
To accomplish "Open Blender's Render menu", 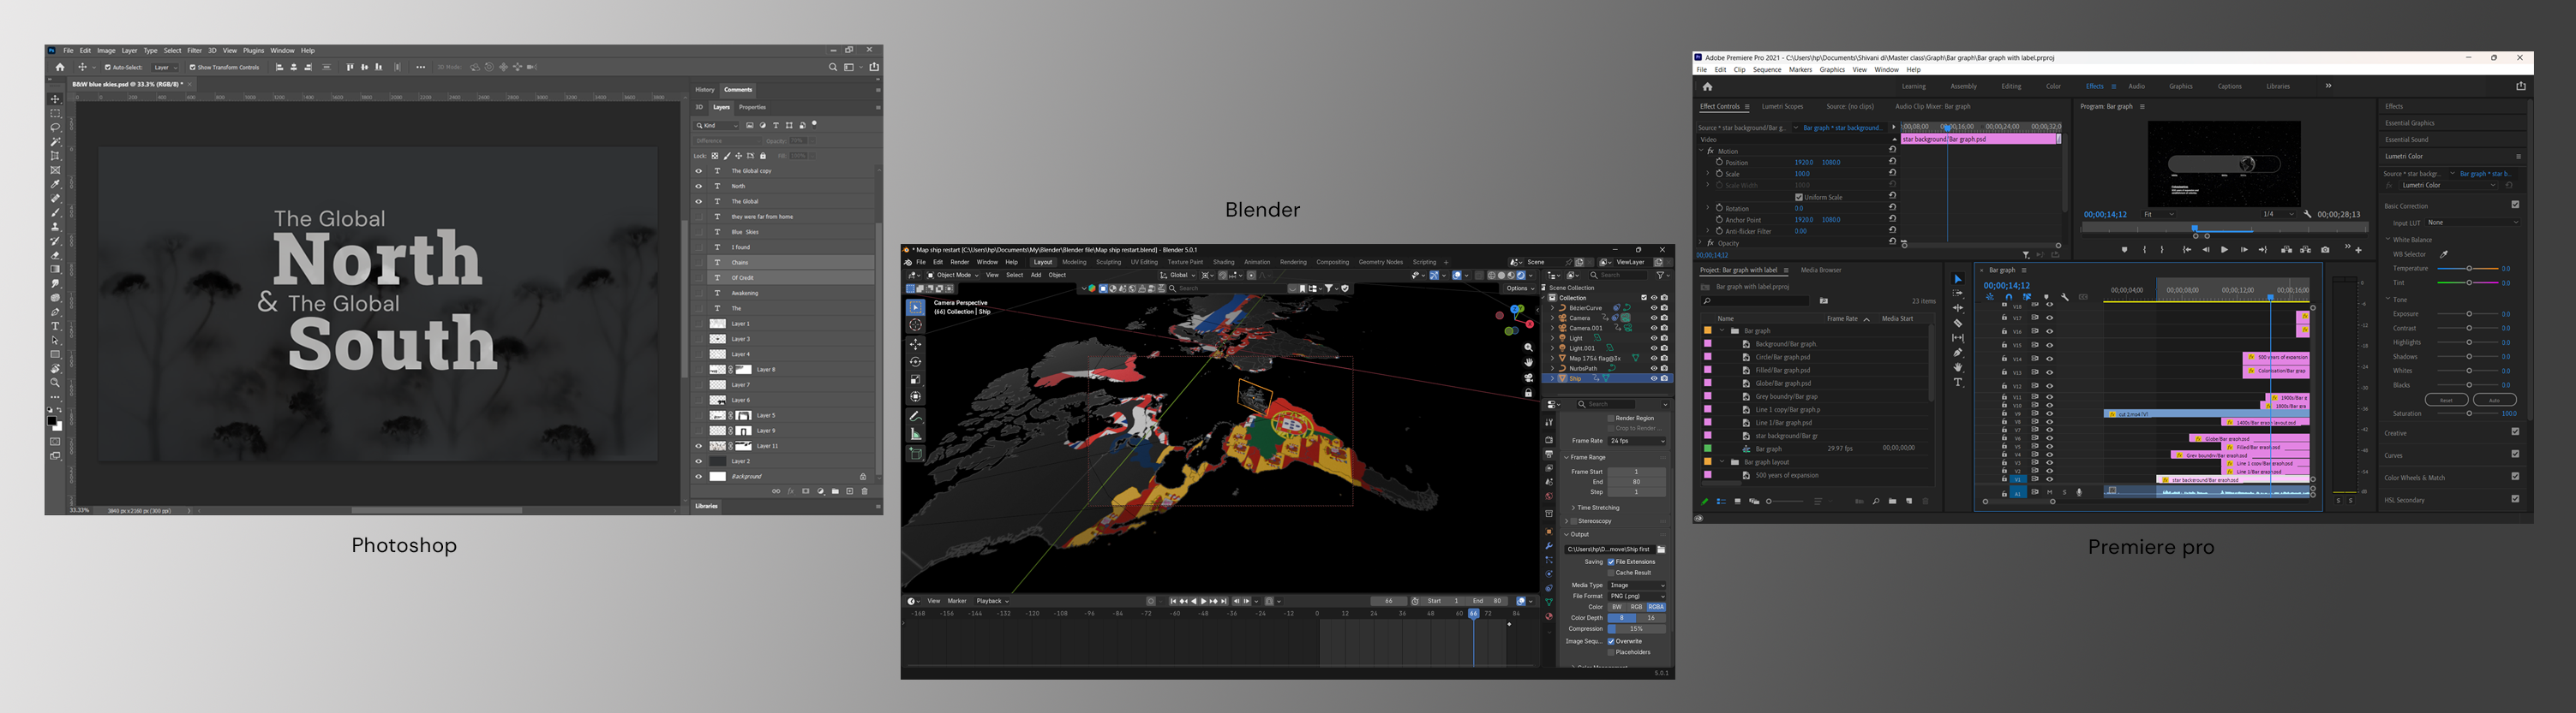I will click(959, 263).
